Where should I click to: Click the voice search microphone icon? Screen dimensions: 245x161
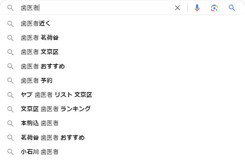[x=197, y=7]
